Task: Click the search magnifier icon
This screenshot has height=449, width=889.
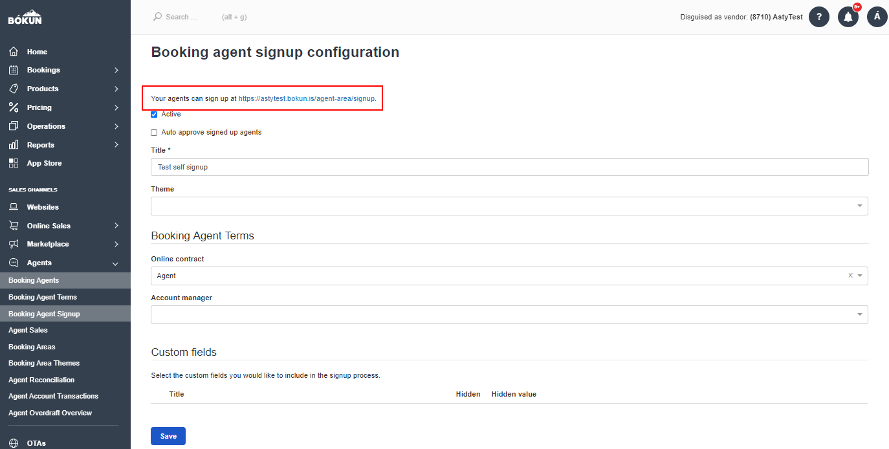Action: point(157,17)
